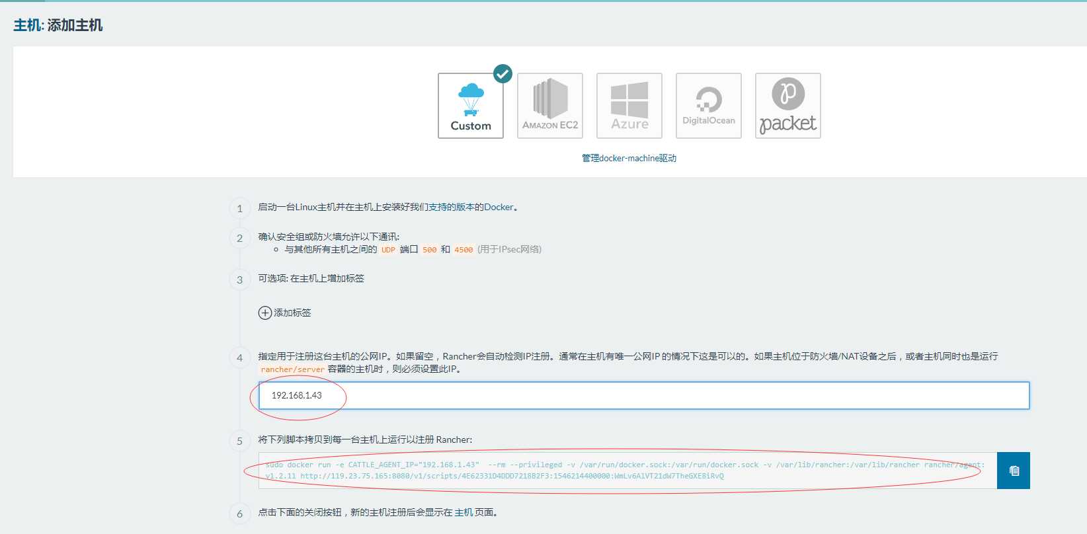Copy the registration command to clipboard
Viewport: 1087px width, 534px height.
click(x=1014, y=471)
